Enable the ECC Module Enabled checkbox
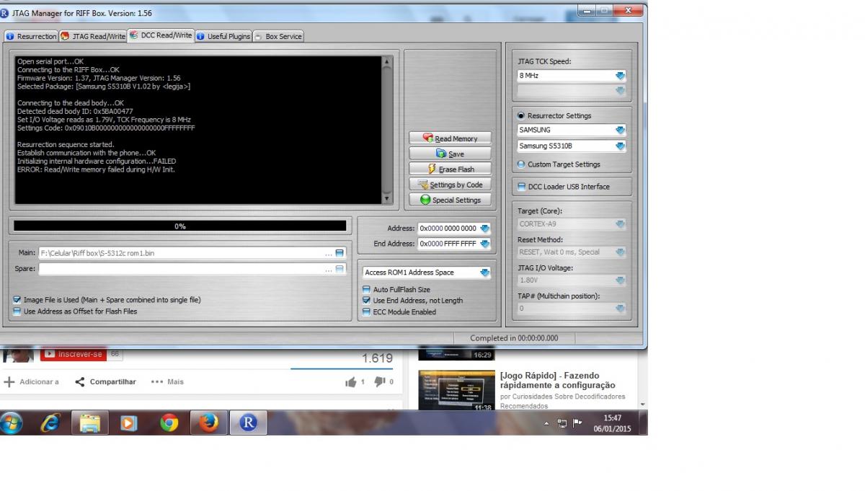 [366, 312]
